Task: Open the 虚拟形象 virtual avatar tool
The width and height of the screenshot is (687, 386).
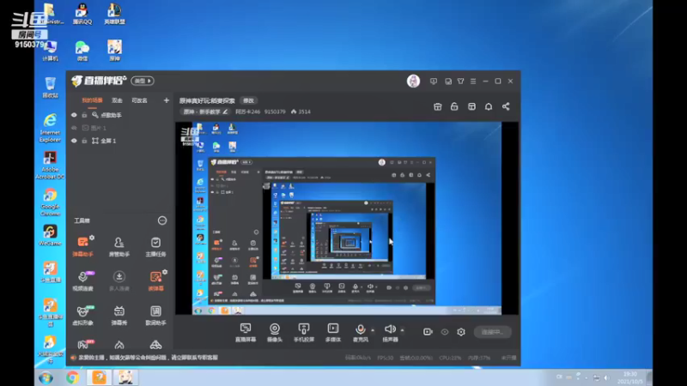Action: pos(82,315)
